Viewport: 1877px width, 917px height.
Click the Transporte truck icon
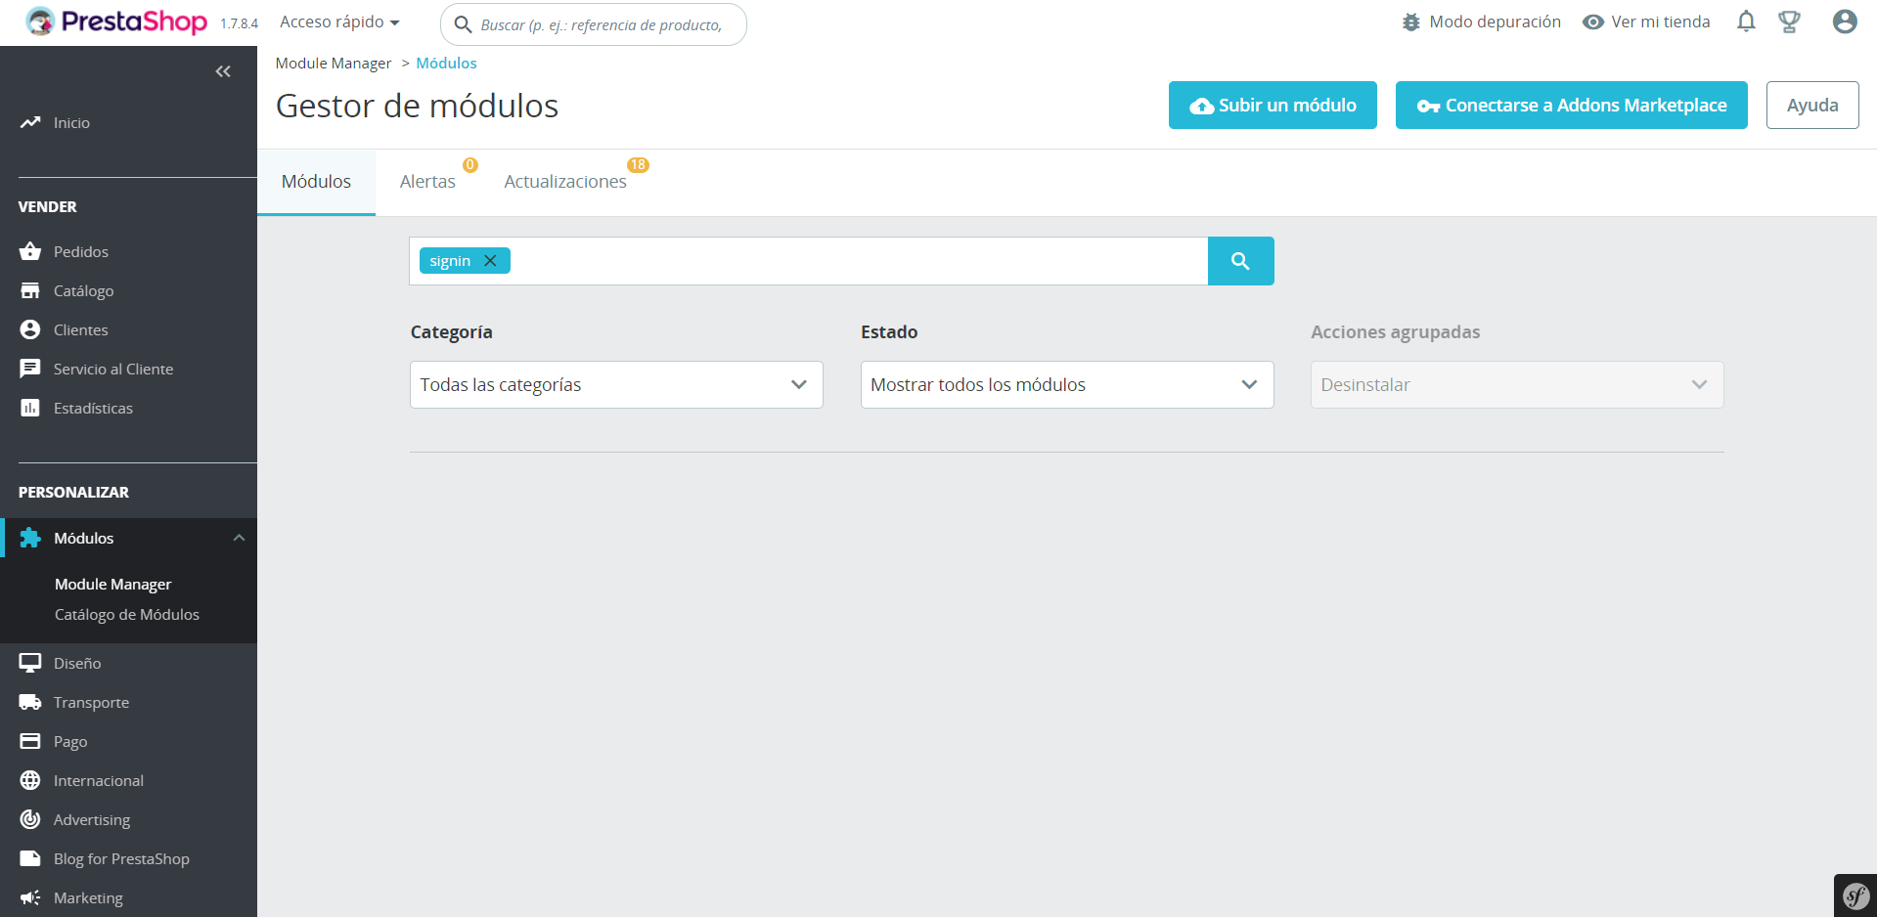[30, 702]
